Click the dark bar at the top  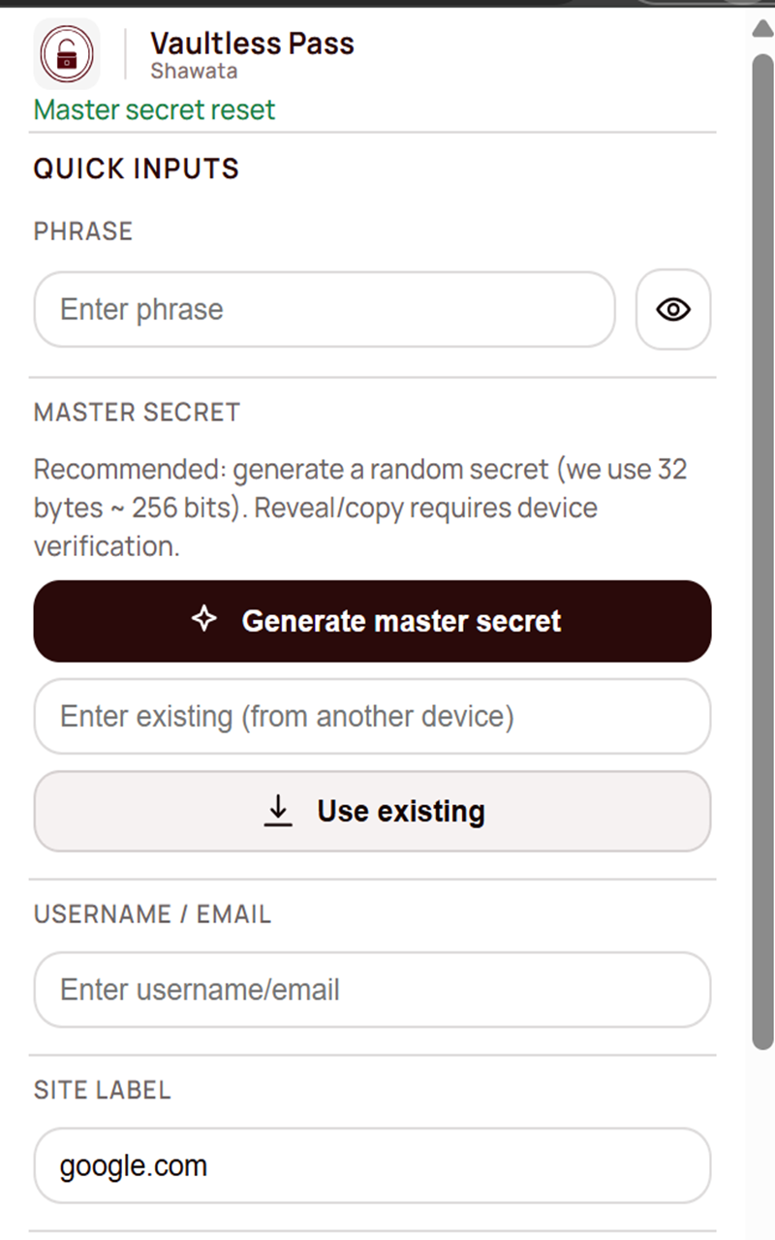(387, 5)
